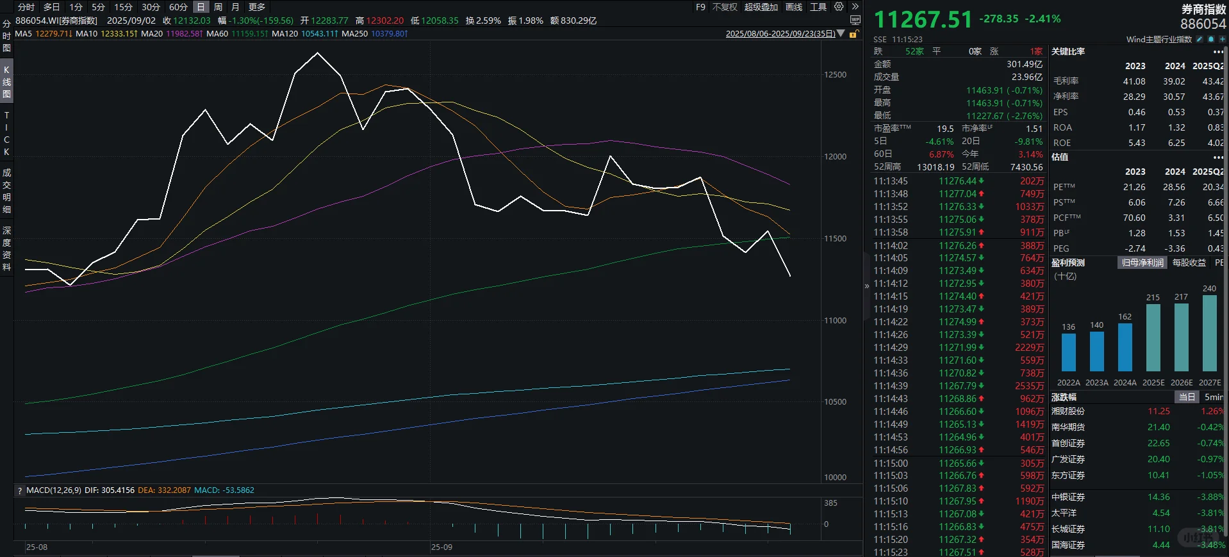Image resolution: width=1229 pixels, height=557 pixels.
Task: Select the 月 monthly period tab
Action: (235, 7)
